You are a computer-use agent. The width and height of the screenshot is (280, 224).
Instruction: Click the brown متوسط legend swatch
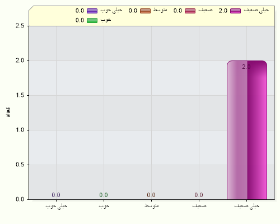pyautogui.click(x=145, y=11)
